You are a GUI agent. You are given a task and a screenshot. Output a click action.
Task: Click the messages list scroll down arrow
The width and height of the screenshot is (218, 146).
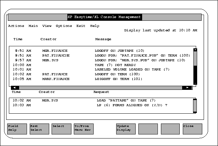click(x=195, y=83)
